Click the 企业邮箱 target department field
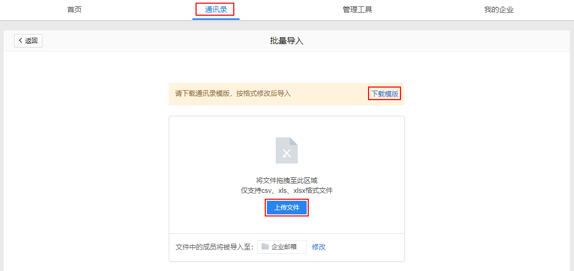Viewport: 574px width, 271px height. (282, 247)
